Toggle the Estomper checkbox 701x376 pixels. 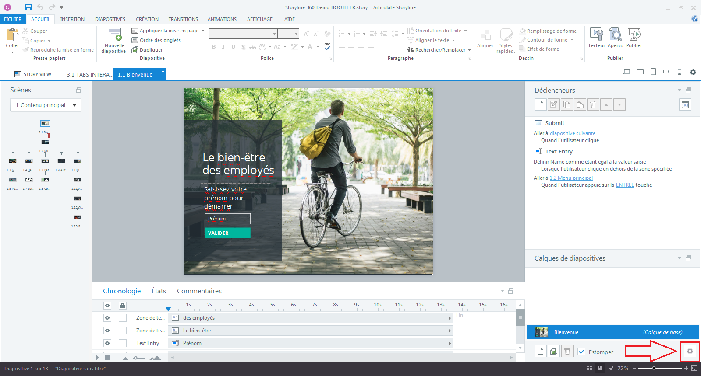[x=581, y=352]
